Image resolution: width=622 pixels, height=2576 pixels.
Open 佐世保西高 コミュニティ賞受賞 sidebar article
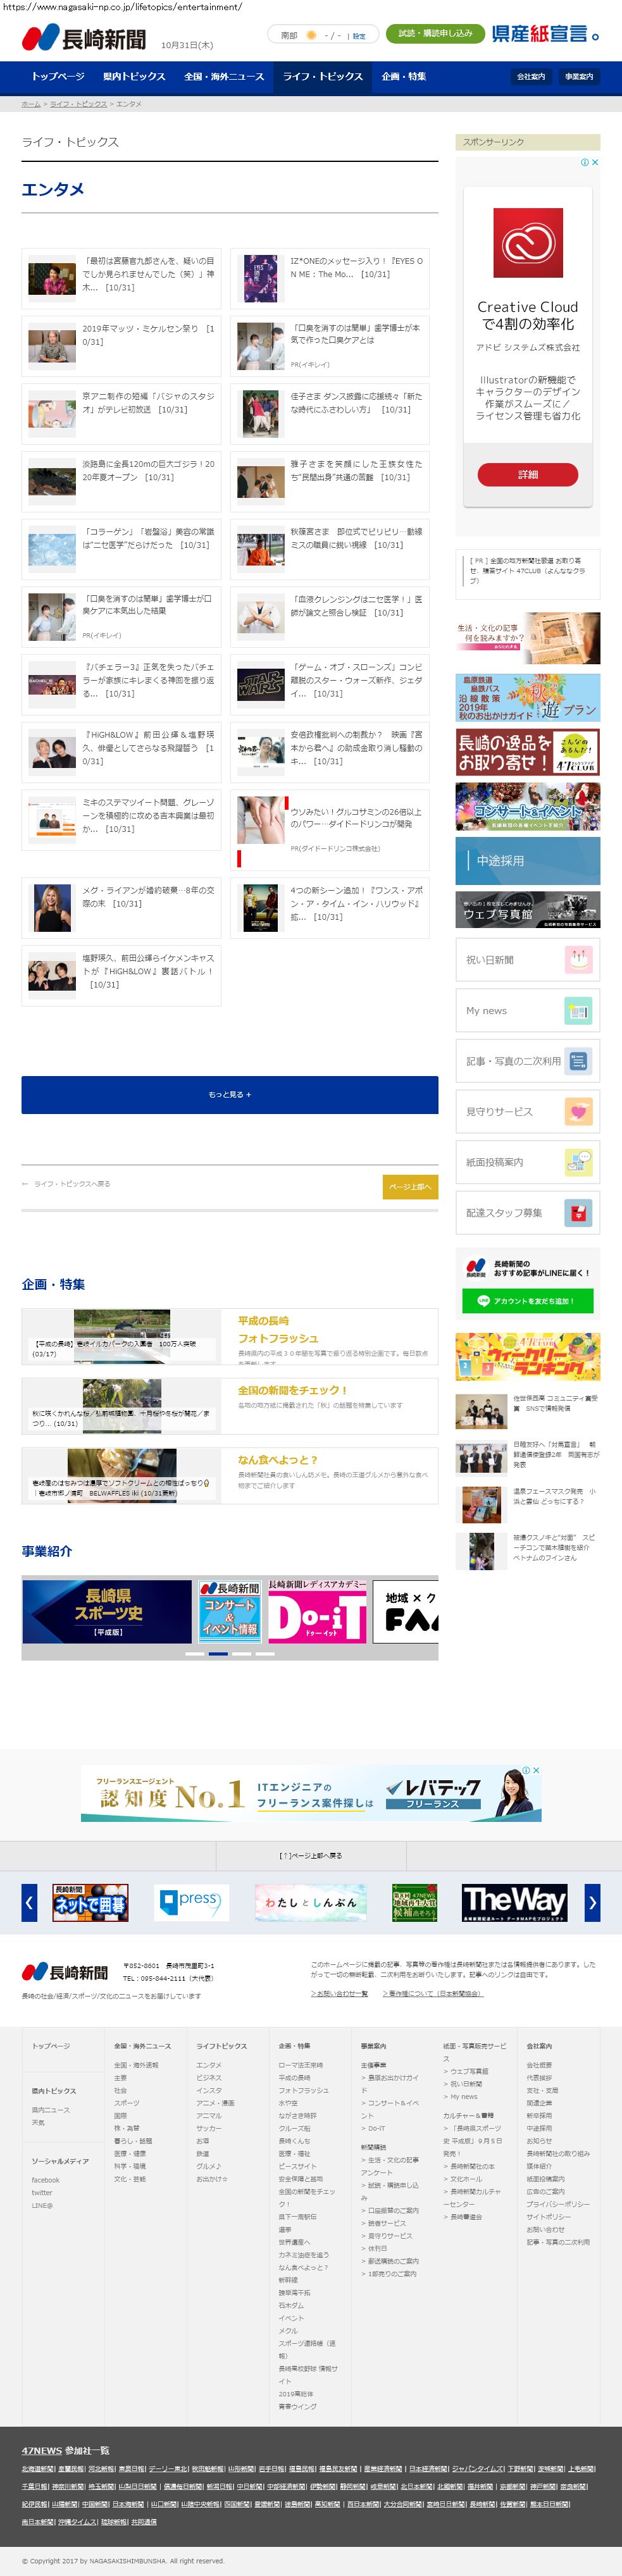(x=527, y=1411)
